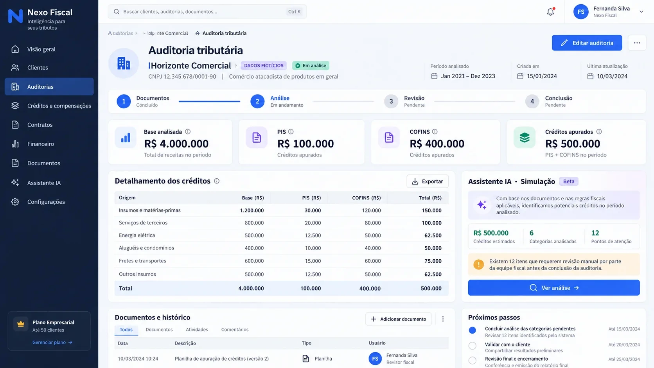The height and width of the screenshot is (368, 654).
Task: Click Adicionar documento button
Action: click(x=398, y=319)
